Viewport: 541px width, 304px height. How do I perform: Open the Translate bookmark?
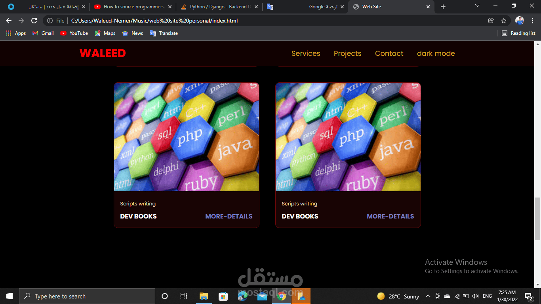[164, 33]
